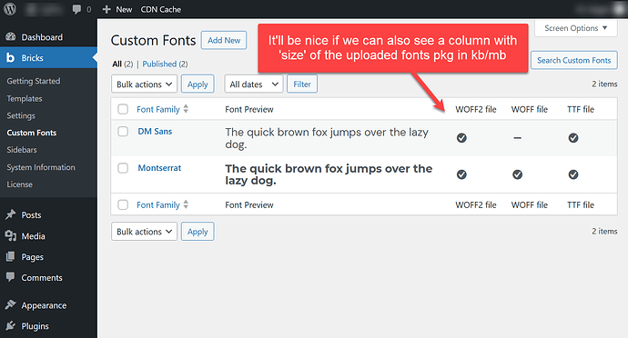Image resolution: width=628 pixels, height=338 pixels.
Task: Click Montserrat TTF file checkmark
Action: click(573, 174)
